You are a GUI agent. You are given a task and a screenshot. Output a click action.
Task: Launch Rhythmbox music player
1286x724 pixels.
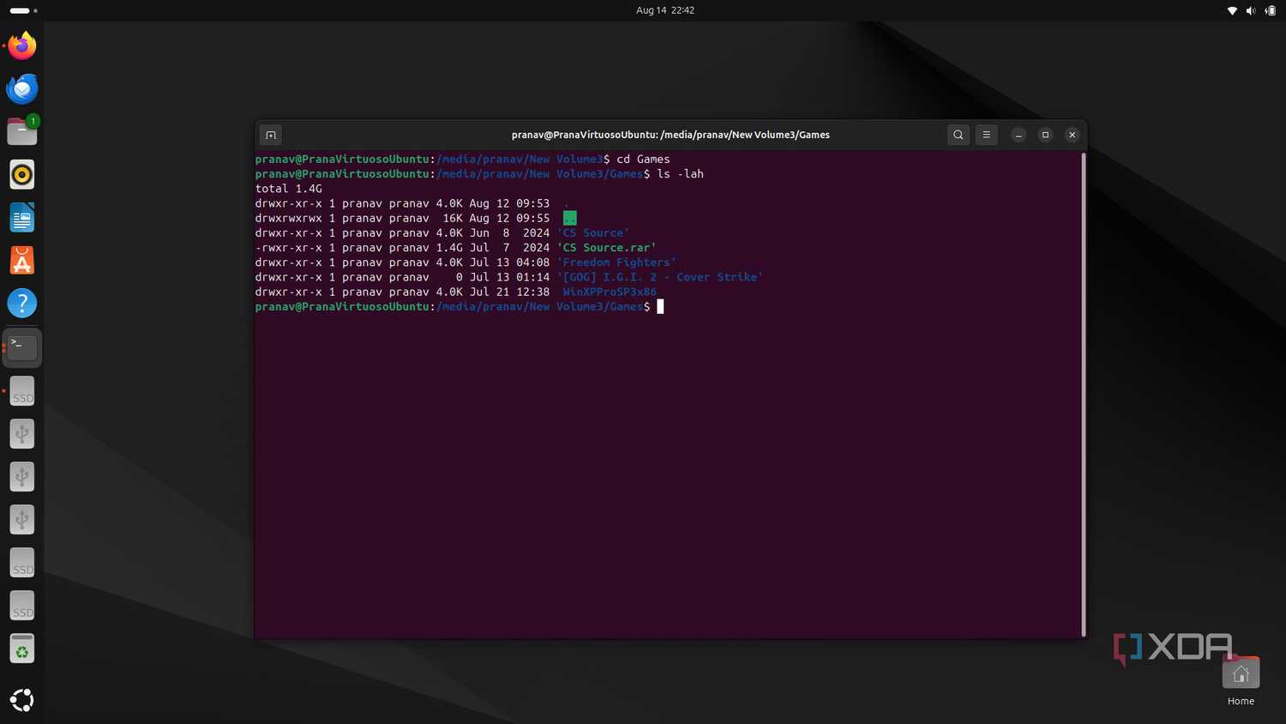pyautogui.click(x=22, y=174)
